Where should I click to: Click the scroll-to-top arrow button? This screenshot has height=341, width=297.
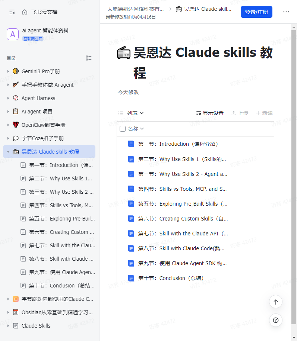point(276,302)
